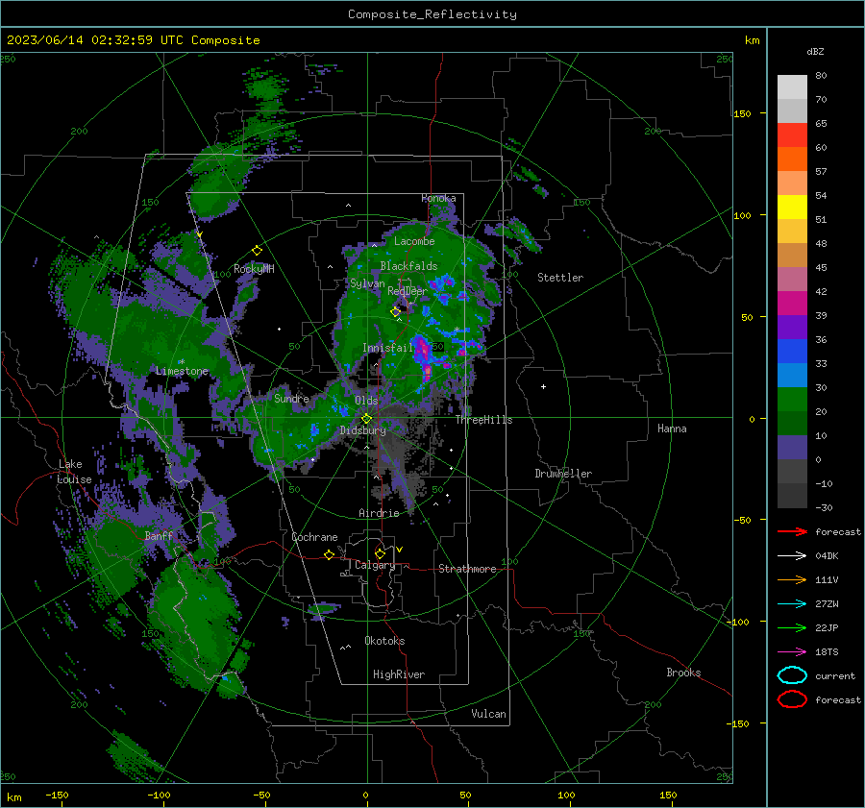Click the light grey 70-80 dBZ swatch
The width and height of the screenshot is (865, 808).
[792, 87]
